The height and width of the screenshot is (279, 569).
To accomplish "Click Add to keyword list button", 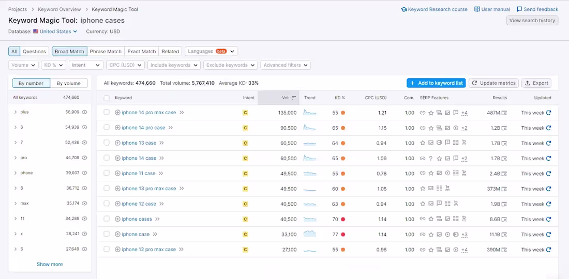I will tap(436, 83).
